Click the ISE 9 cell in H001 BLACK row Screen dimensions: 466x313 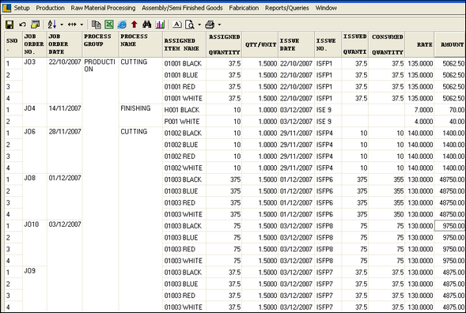click(328, 110)
